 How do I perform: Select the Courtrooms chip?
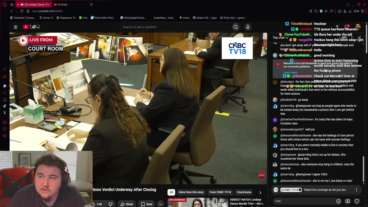click(x=244, y=192)
